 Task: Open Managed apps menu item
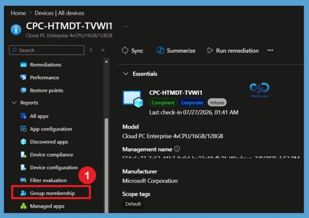pos(47,206)
